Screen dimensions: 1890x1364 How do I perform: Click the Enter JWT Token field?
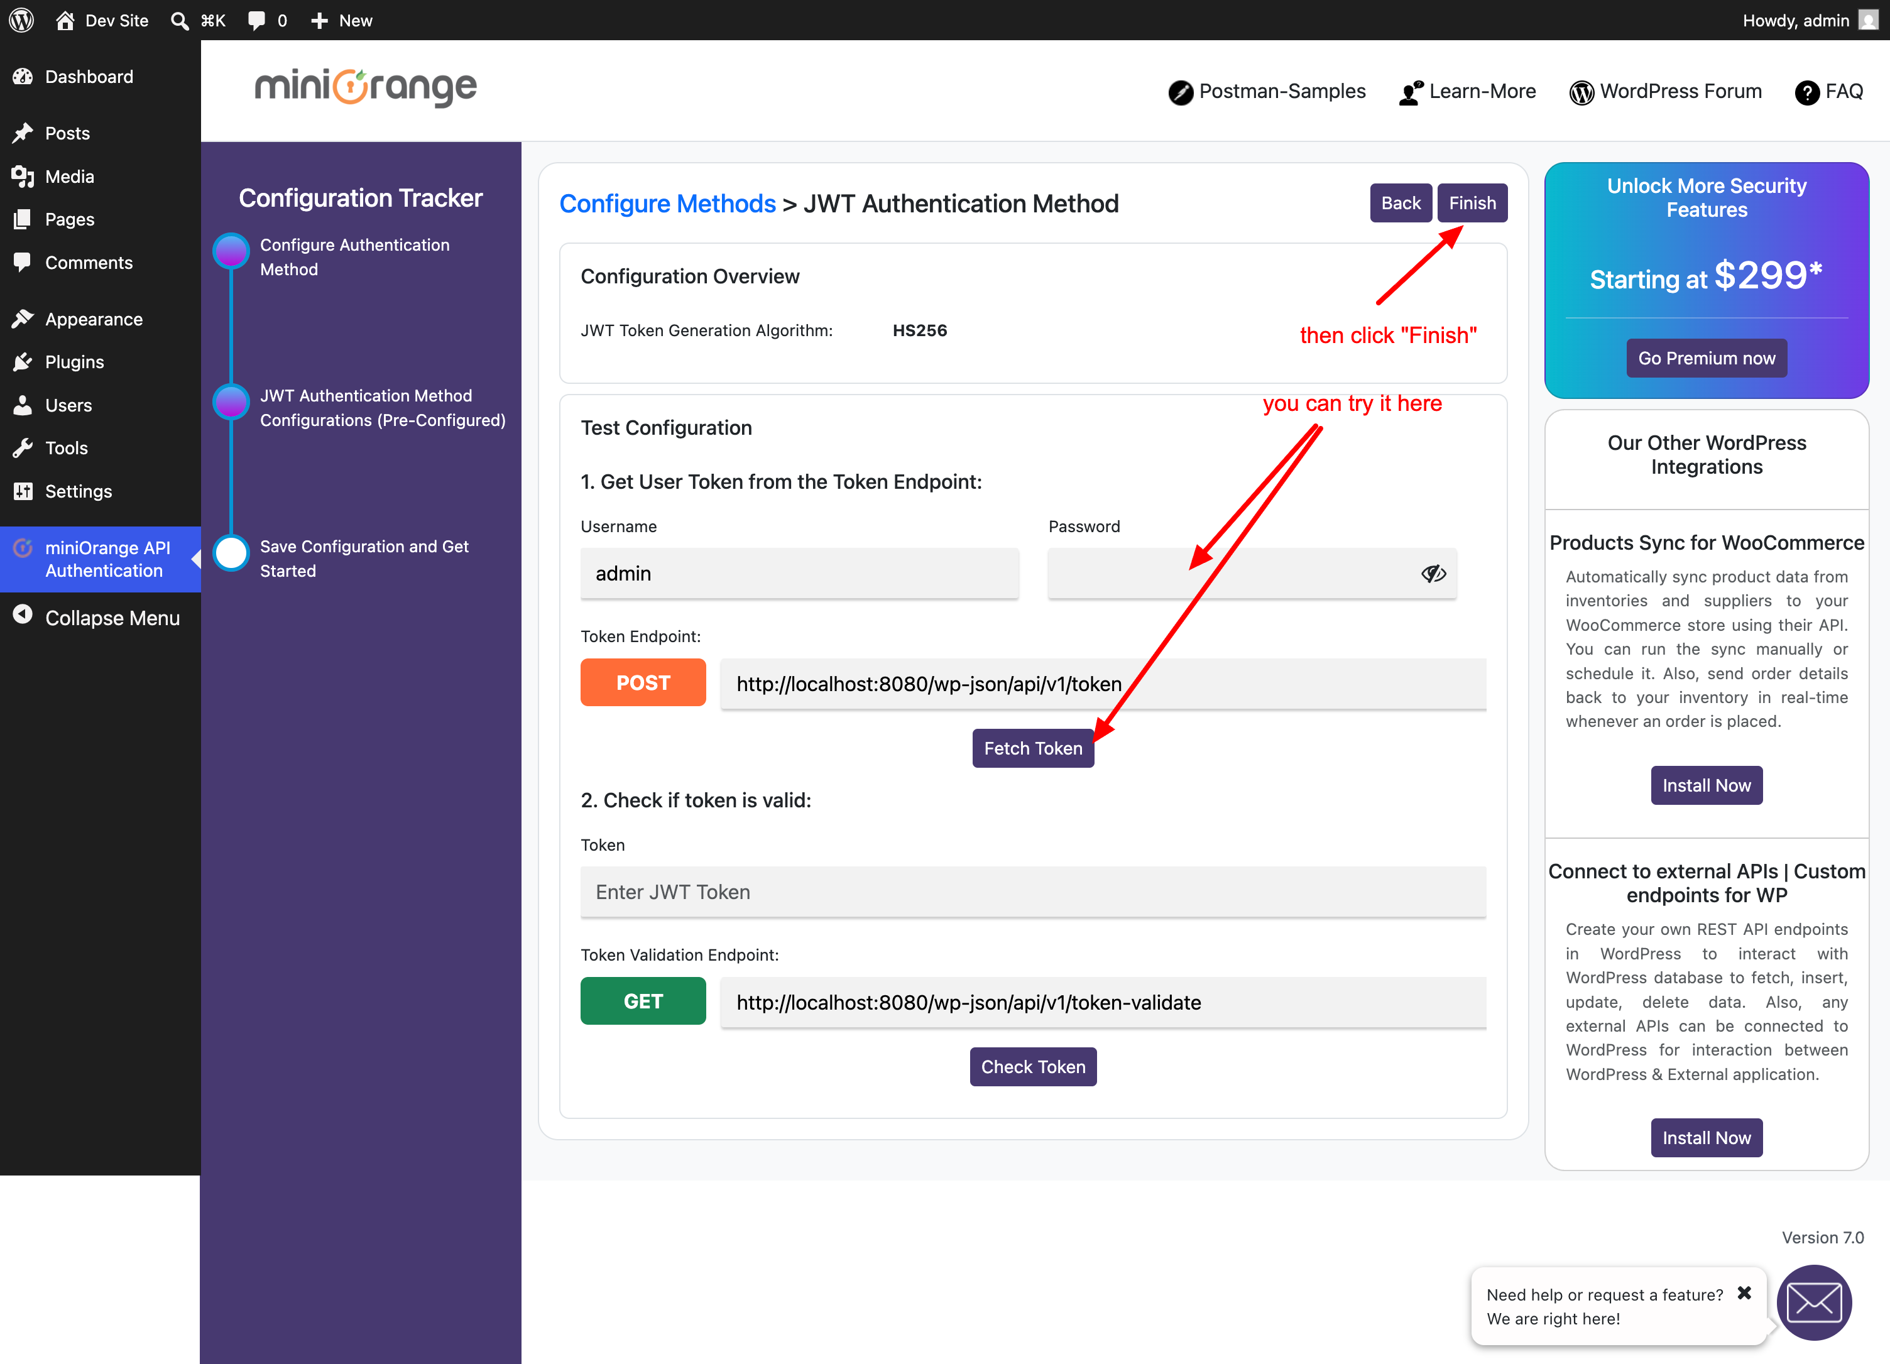pyautogui.click(x=1034, y=892)
